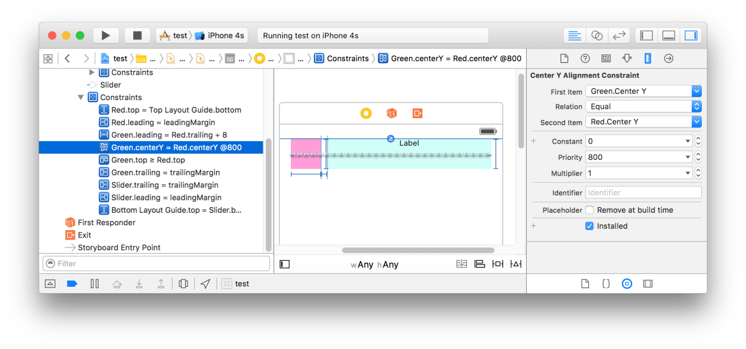This screenshot has height=349, width=746.
Task: Select the Standard editor button
Action: (575, 35)
